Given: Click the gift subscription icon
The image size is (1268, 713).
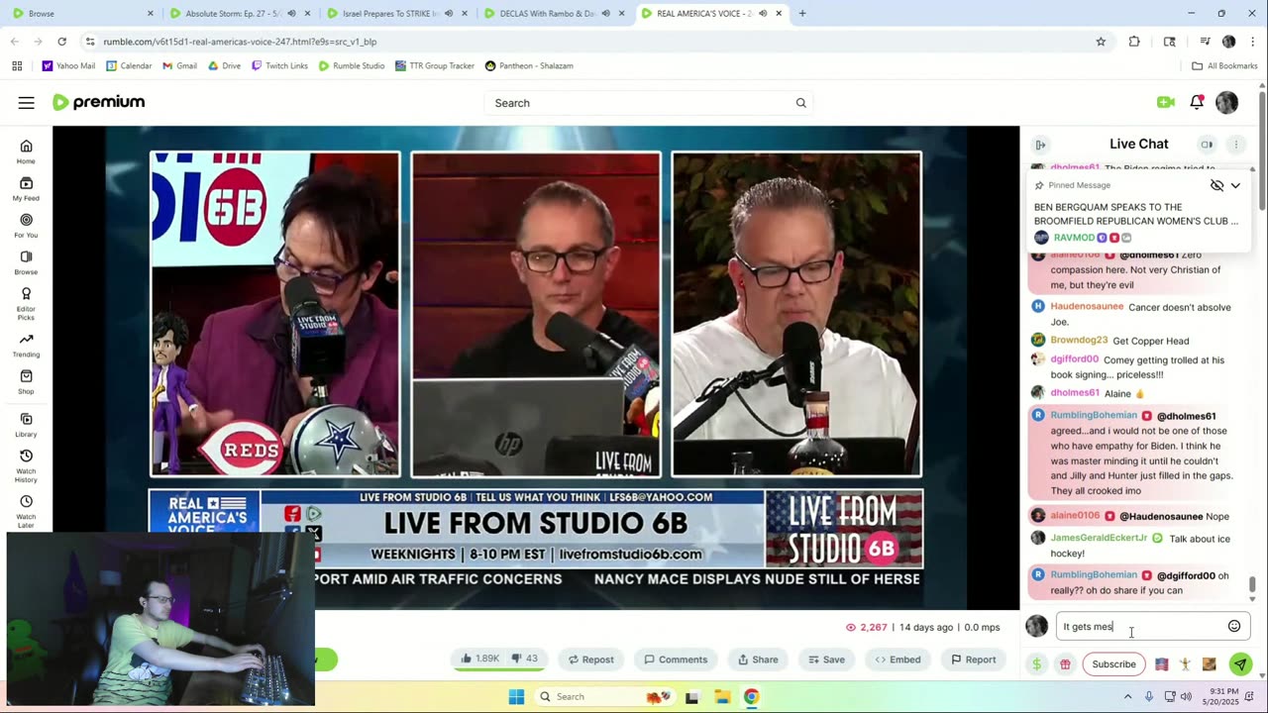Looking at the screenshot, I should [x=1065, y=664].
